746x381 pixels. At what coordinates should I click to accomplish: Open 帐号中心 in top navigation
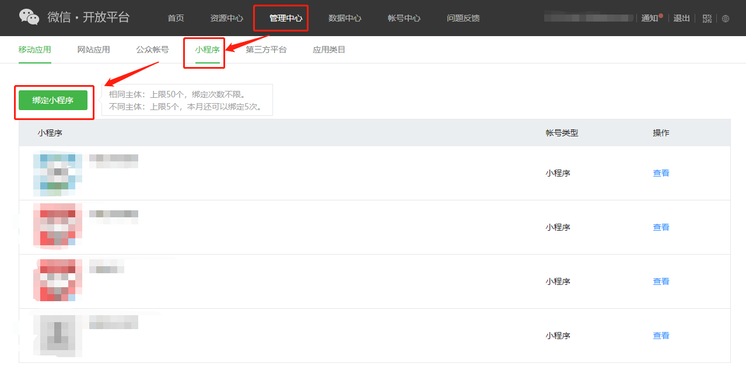tap(404, 18)
